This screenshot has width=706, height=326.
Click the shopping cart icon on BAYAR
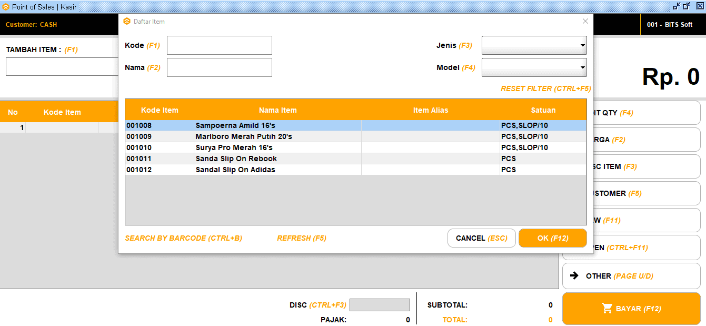pos(607,309)
